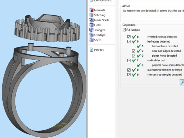
Task: Switch to the Triangles page label
Action: (100, 30)
